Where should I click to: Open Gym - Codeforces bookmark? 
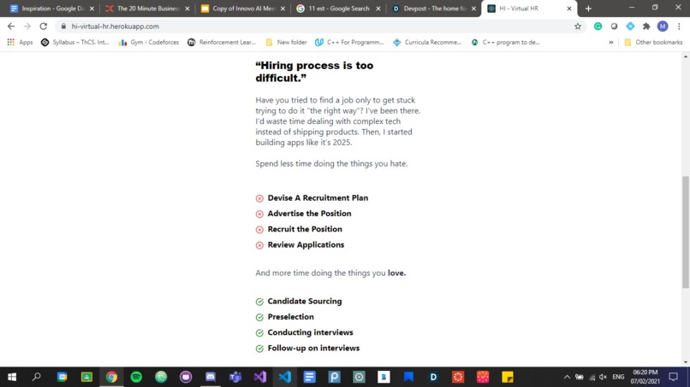click(149, 42)
